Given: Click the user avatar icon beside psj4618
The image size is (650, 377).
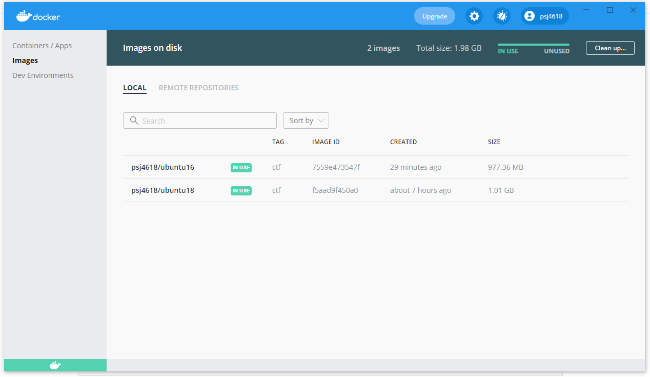Looking at the screenshot, I should pyautogui.click(x=530, y=16).
